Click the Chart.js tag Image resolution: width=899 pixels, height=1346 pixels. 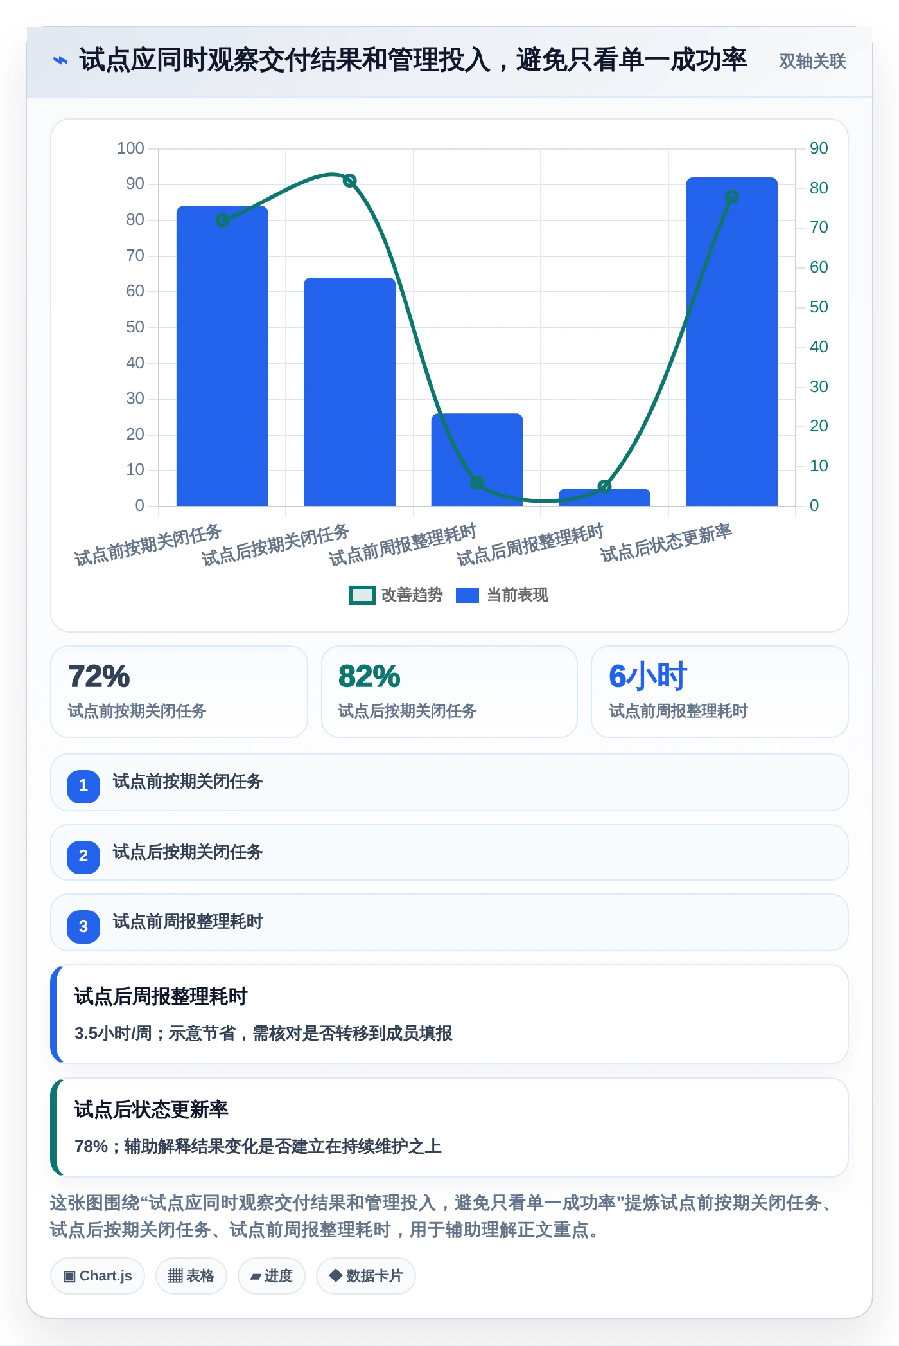(x=98, y=1276)
